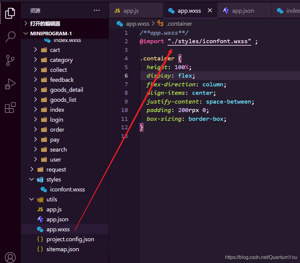Switch to the partially visible index tab

tap(286, 11)
